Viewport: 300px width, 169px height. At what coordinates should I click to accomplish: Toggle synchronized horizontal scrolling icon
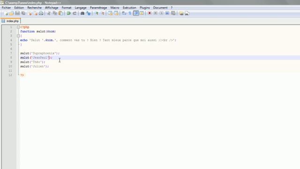point(116,13)
